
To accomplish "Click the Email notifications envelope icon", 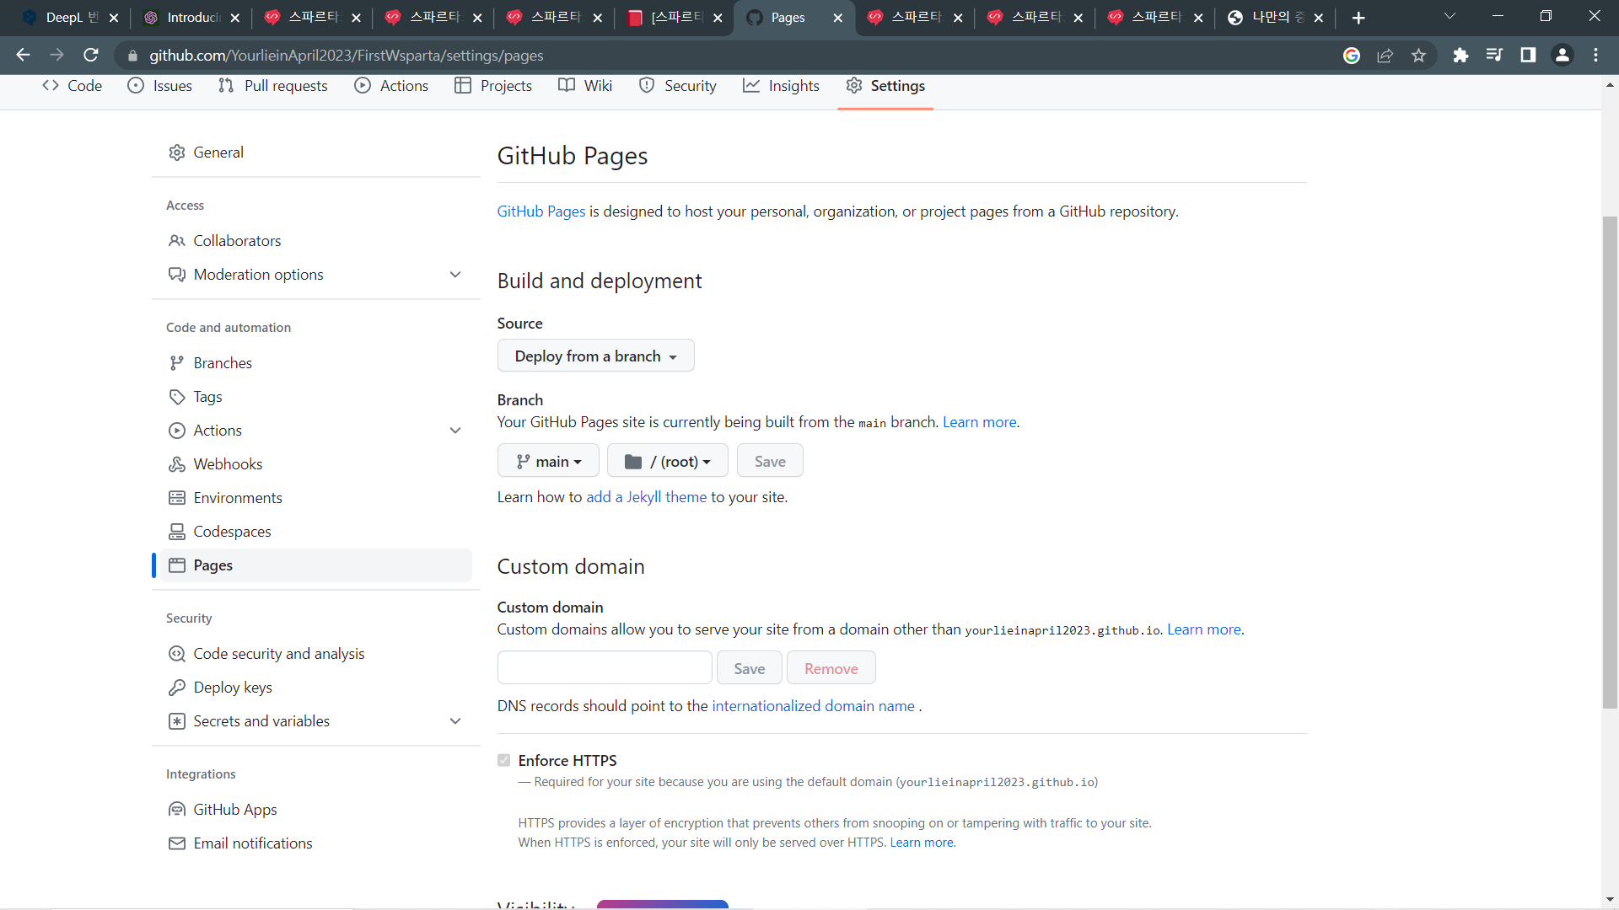I will point(177,843).
